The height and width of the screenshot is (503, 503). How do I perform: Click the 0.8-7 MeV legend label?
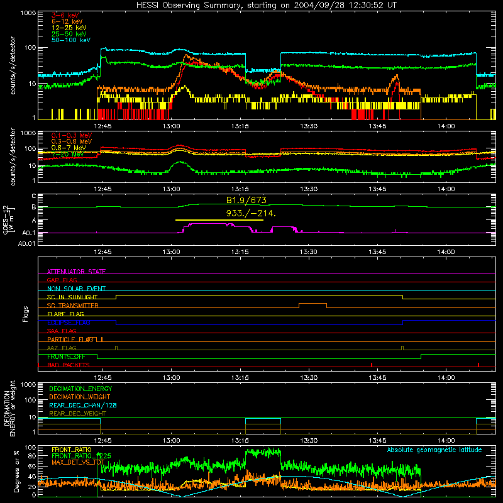point(69,148)
